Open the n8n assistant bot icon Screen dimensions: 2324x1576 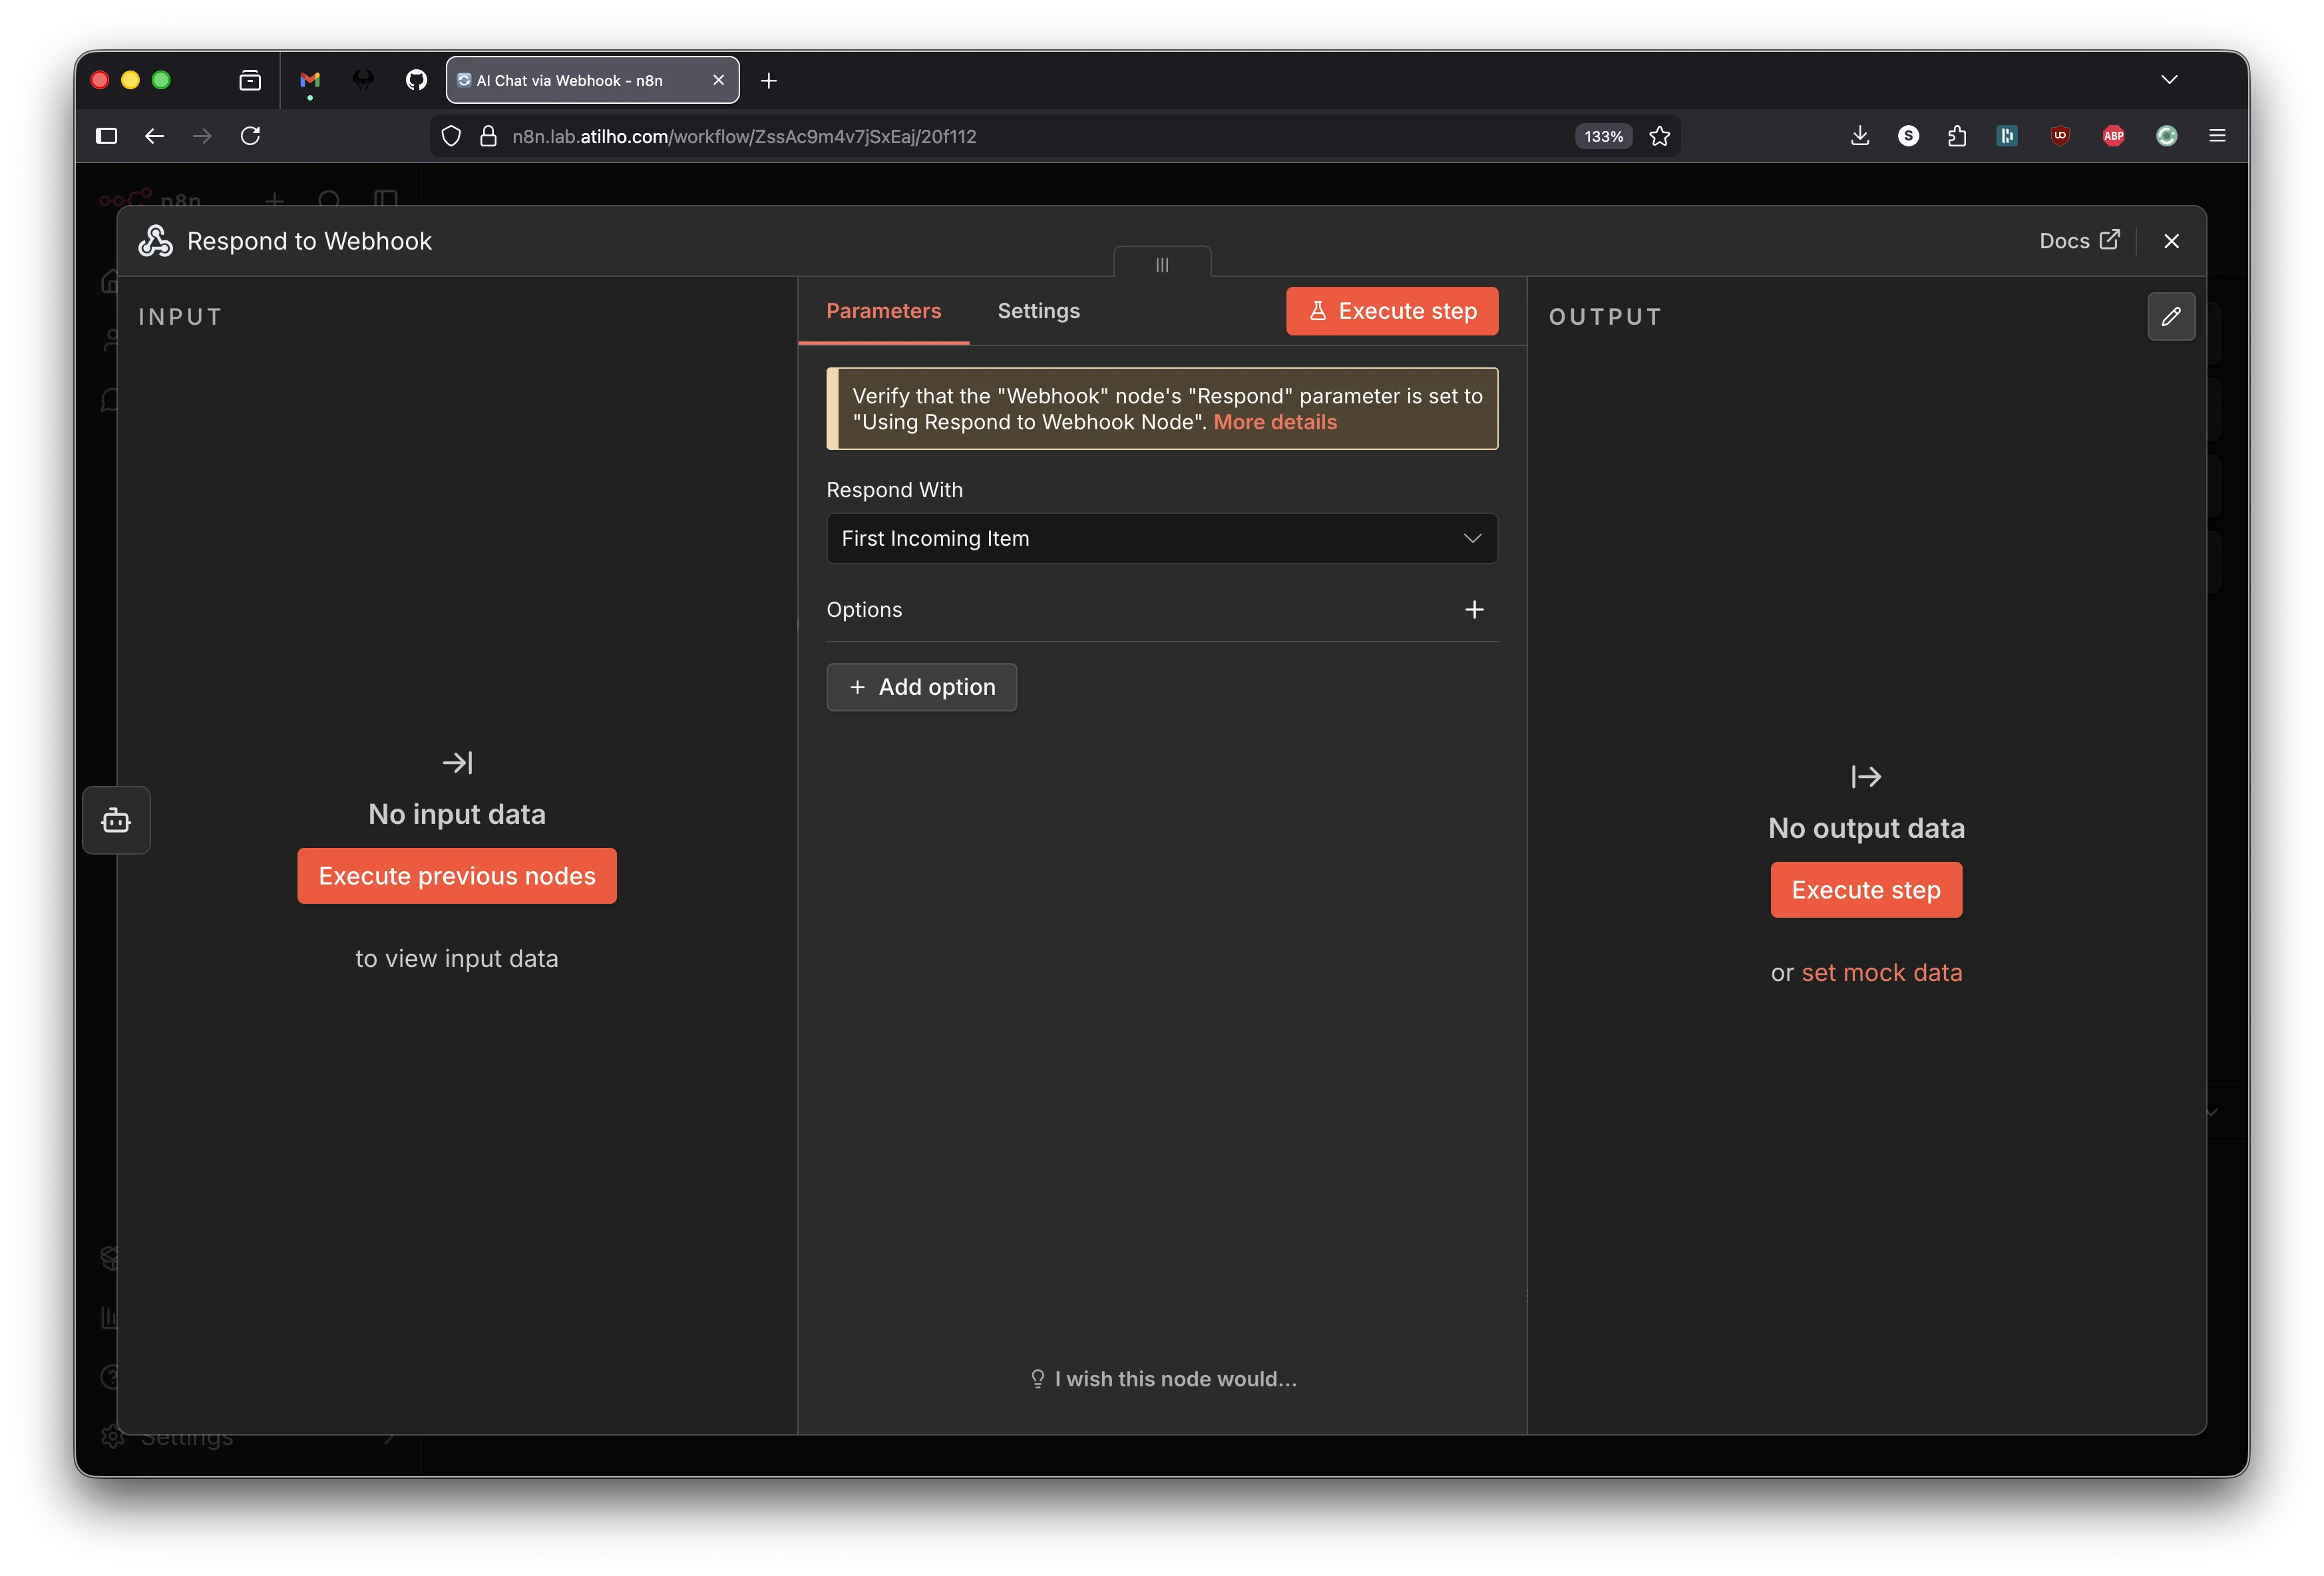pos(116,819)
